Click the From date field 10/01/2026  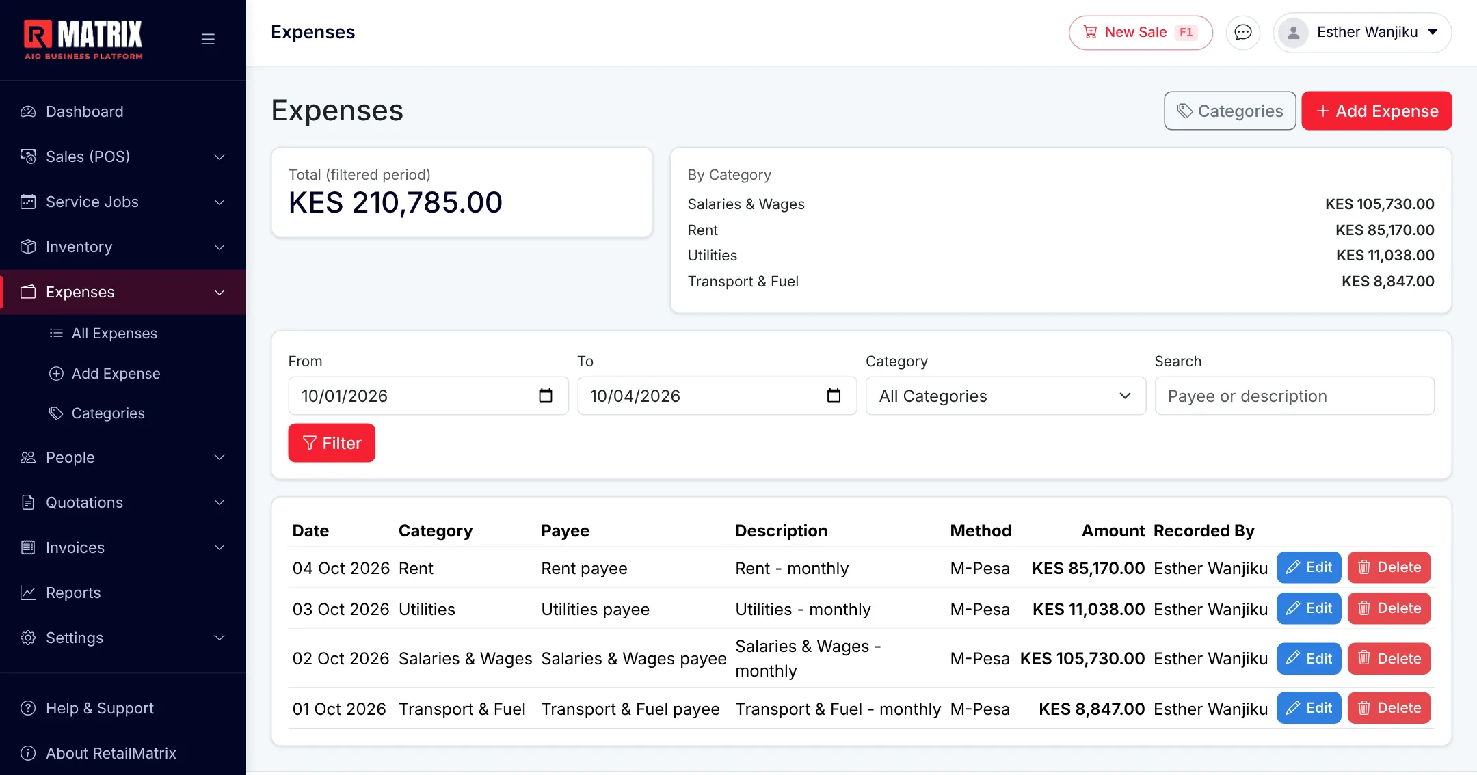coord(428,396)
